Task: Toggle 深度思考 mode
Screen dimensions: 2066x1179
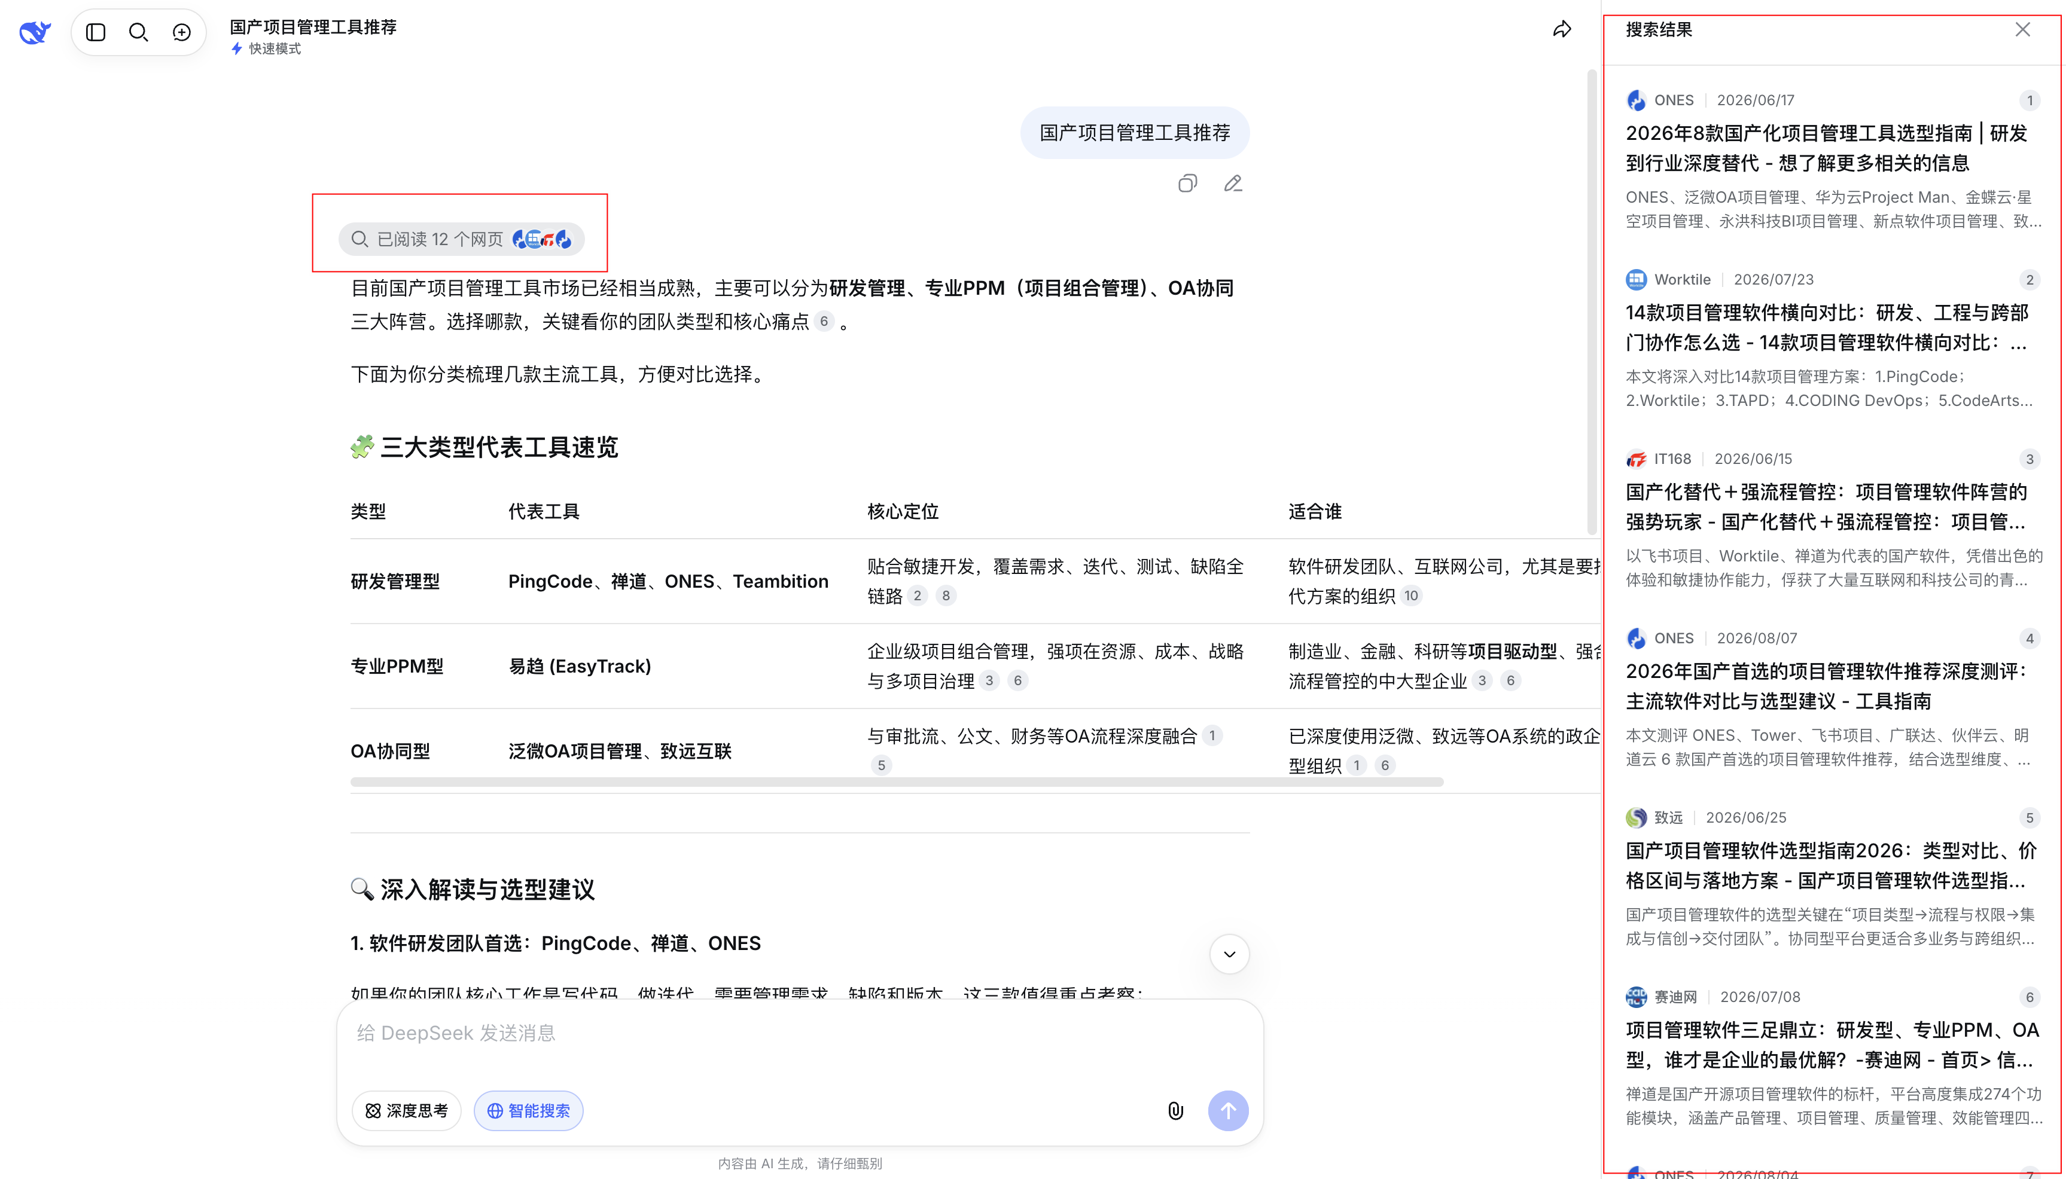Action: (x=407, y=1111)
